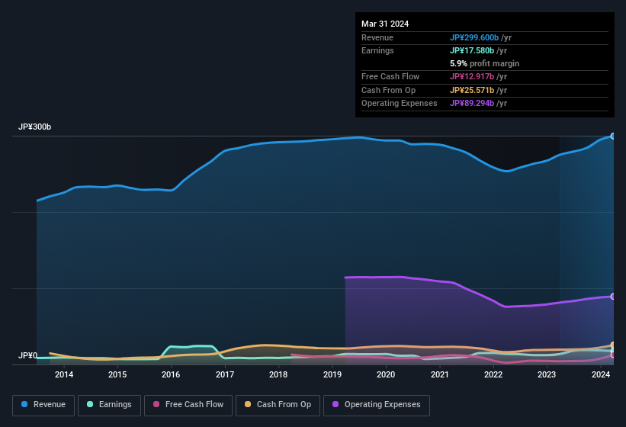Hide the Free Cash Flow legend series

(x=190, y=405)
